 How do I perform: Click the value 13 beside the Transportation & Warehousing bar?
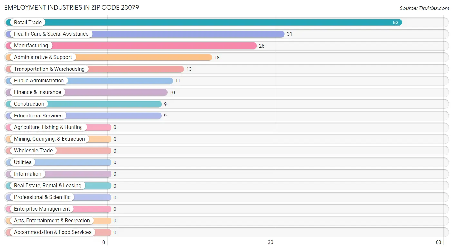[x=189, y=69]
